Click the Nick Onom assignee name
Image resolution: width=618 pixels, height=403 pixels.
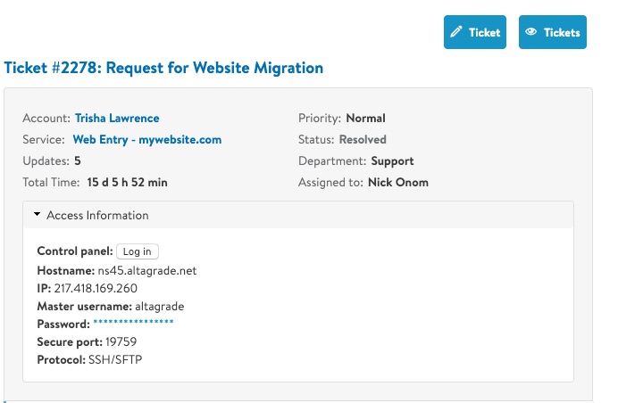point(398,183)
